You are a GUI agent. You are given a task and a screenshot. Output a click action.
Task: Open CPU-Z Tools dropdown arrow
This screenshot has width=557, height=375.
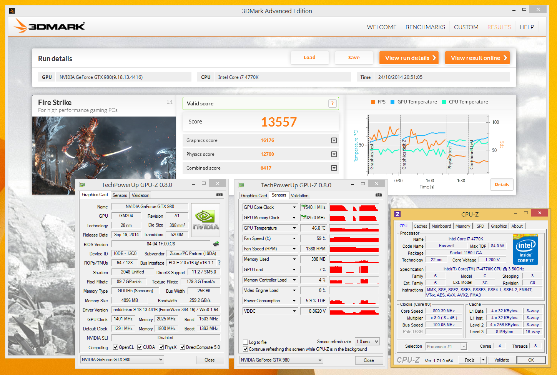pyautogui.click(x=484, y=360)
